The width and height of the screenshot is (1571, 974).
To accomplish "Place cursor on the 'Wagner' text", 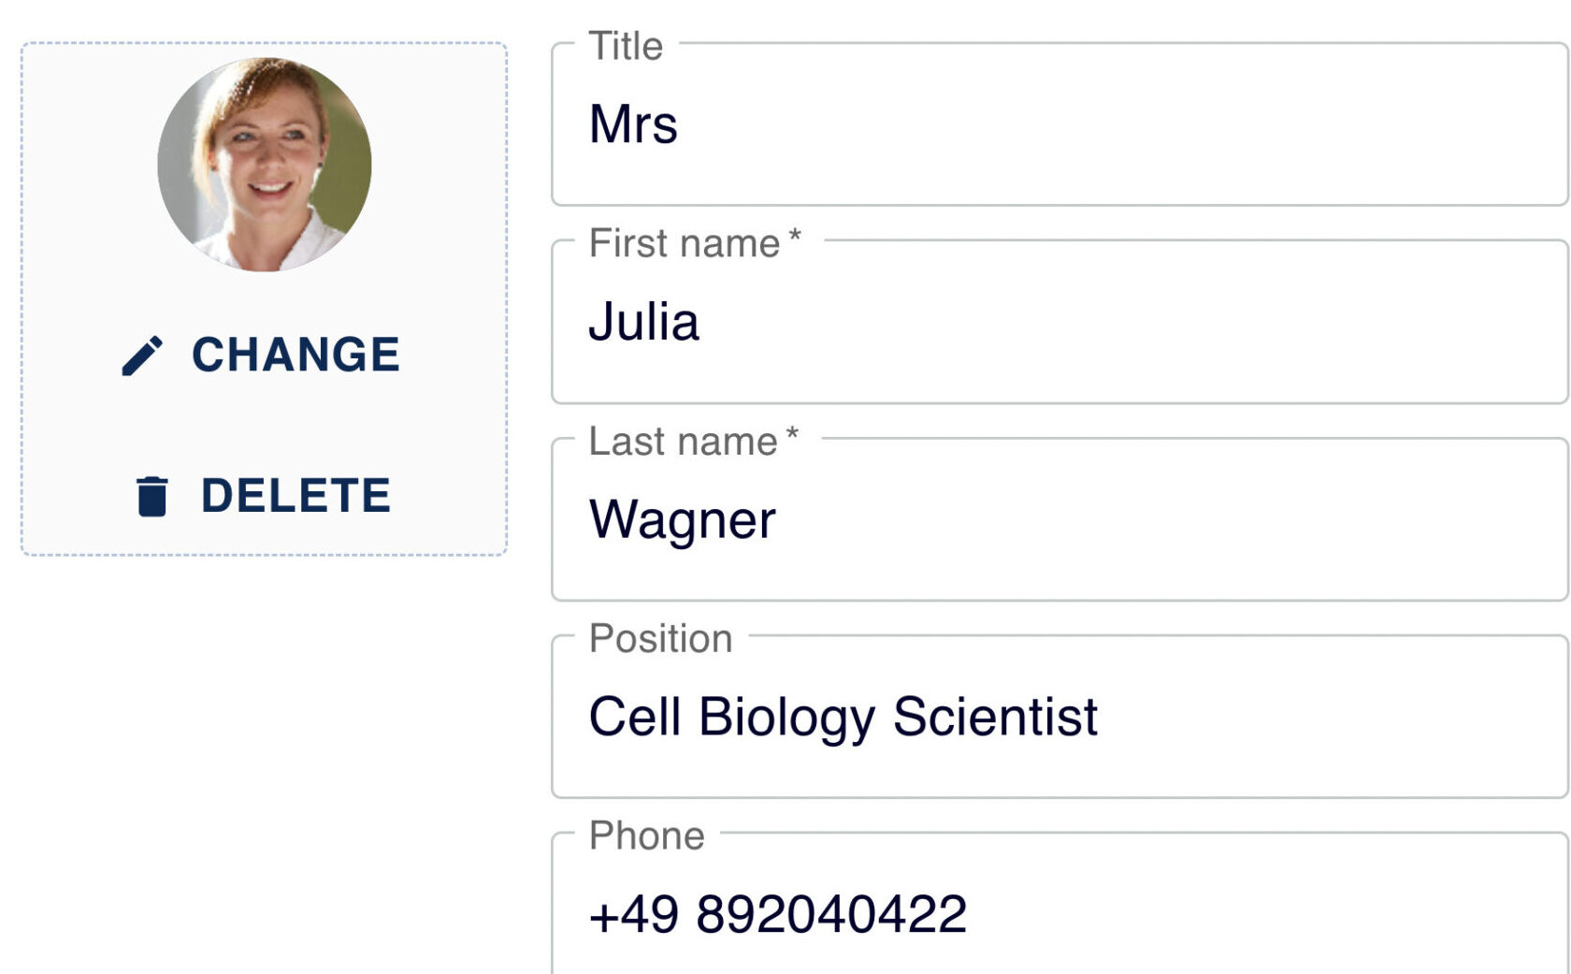I will pos(683,520).
